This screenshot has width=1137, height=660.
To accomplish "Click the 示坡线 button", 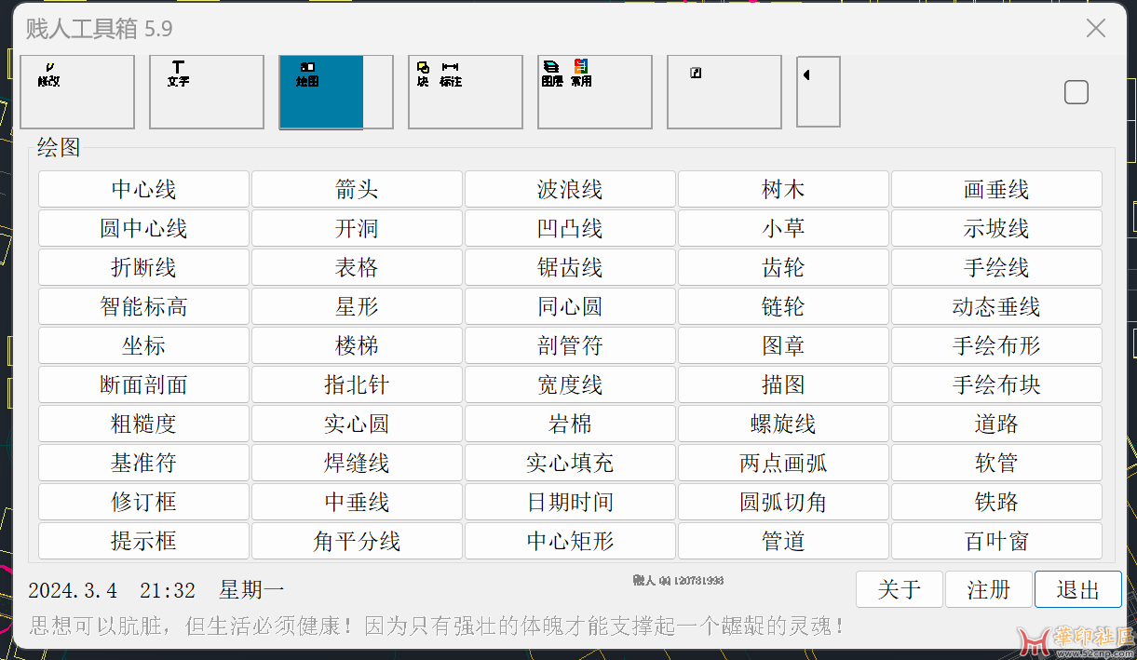I will [996, 228].
